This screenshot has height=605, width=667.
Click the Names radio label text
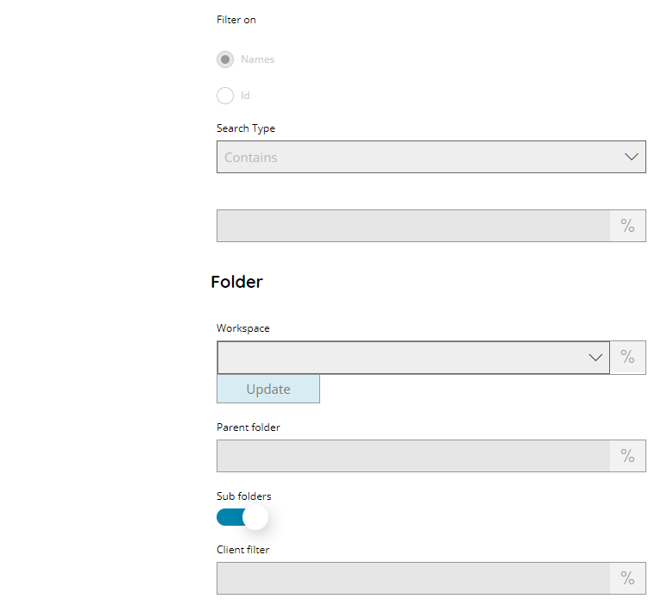tap(257, 59)
